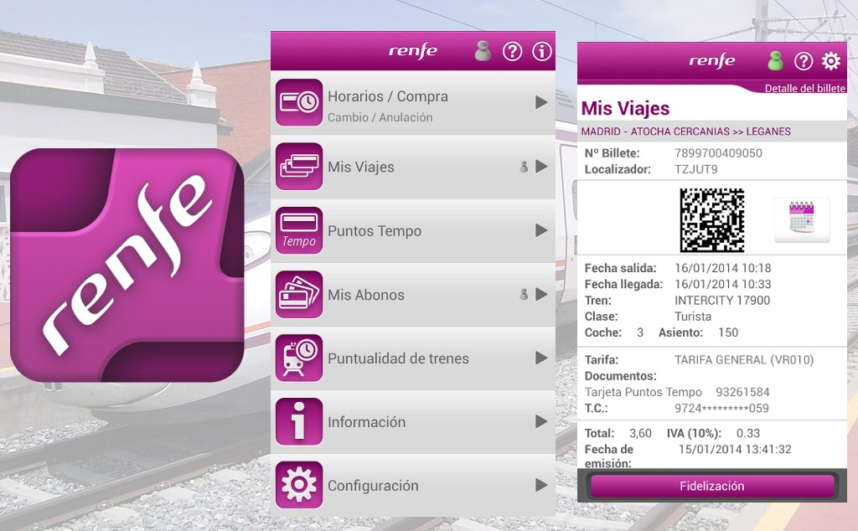The width and height of the screenshot is (858, 531).
Task: Expand Configuración arrow
Action: [x=541, y=485]
